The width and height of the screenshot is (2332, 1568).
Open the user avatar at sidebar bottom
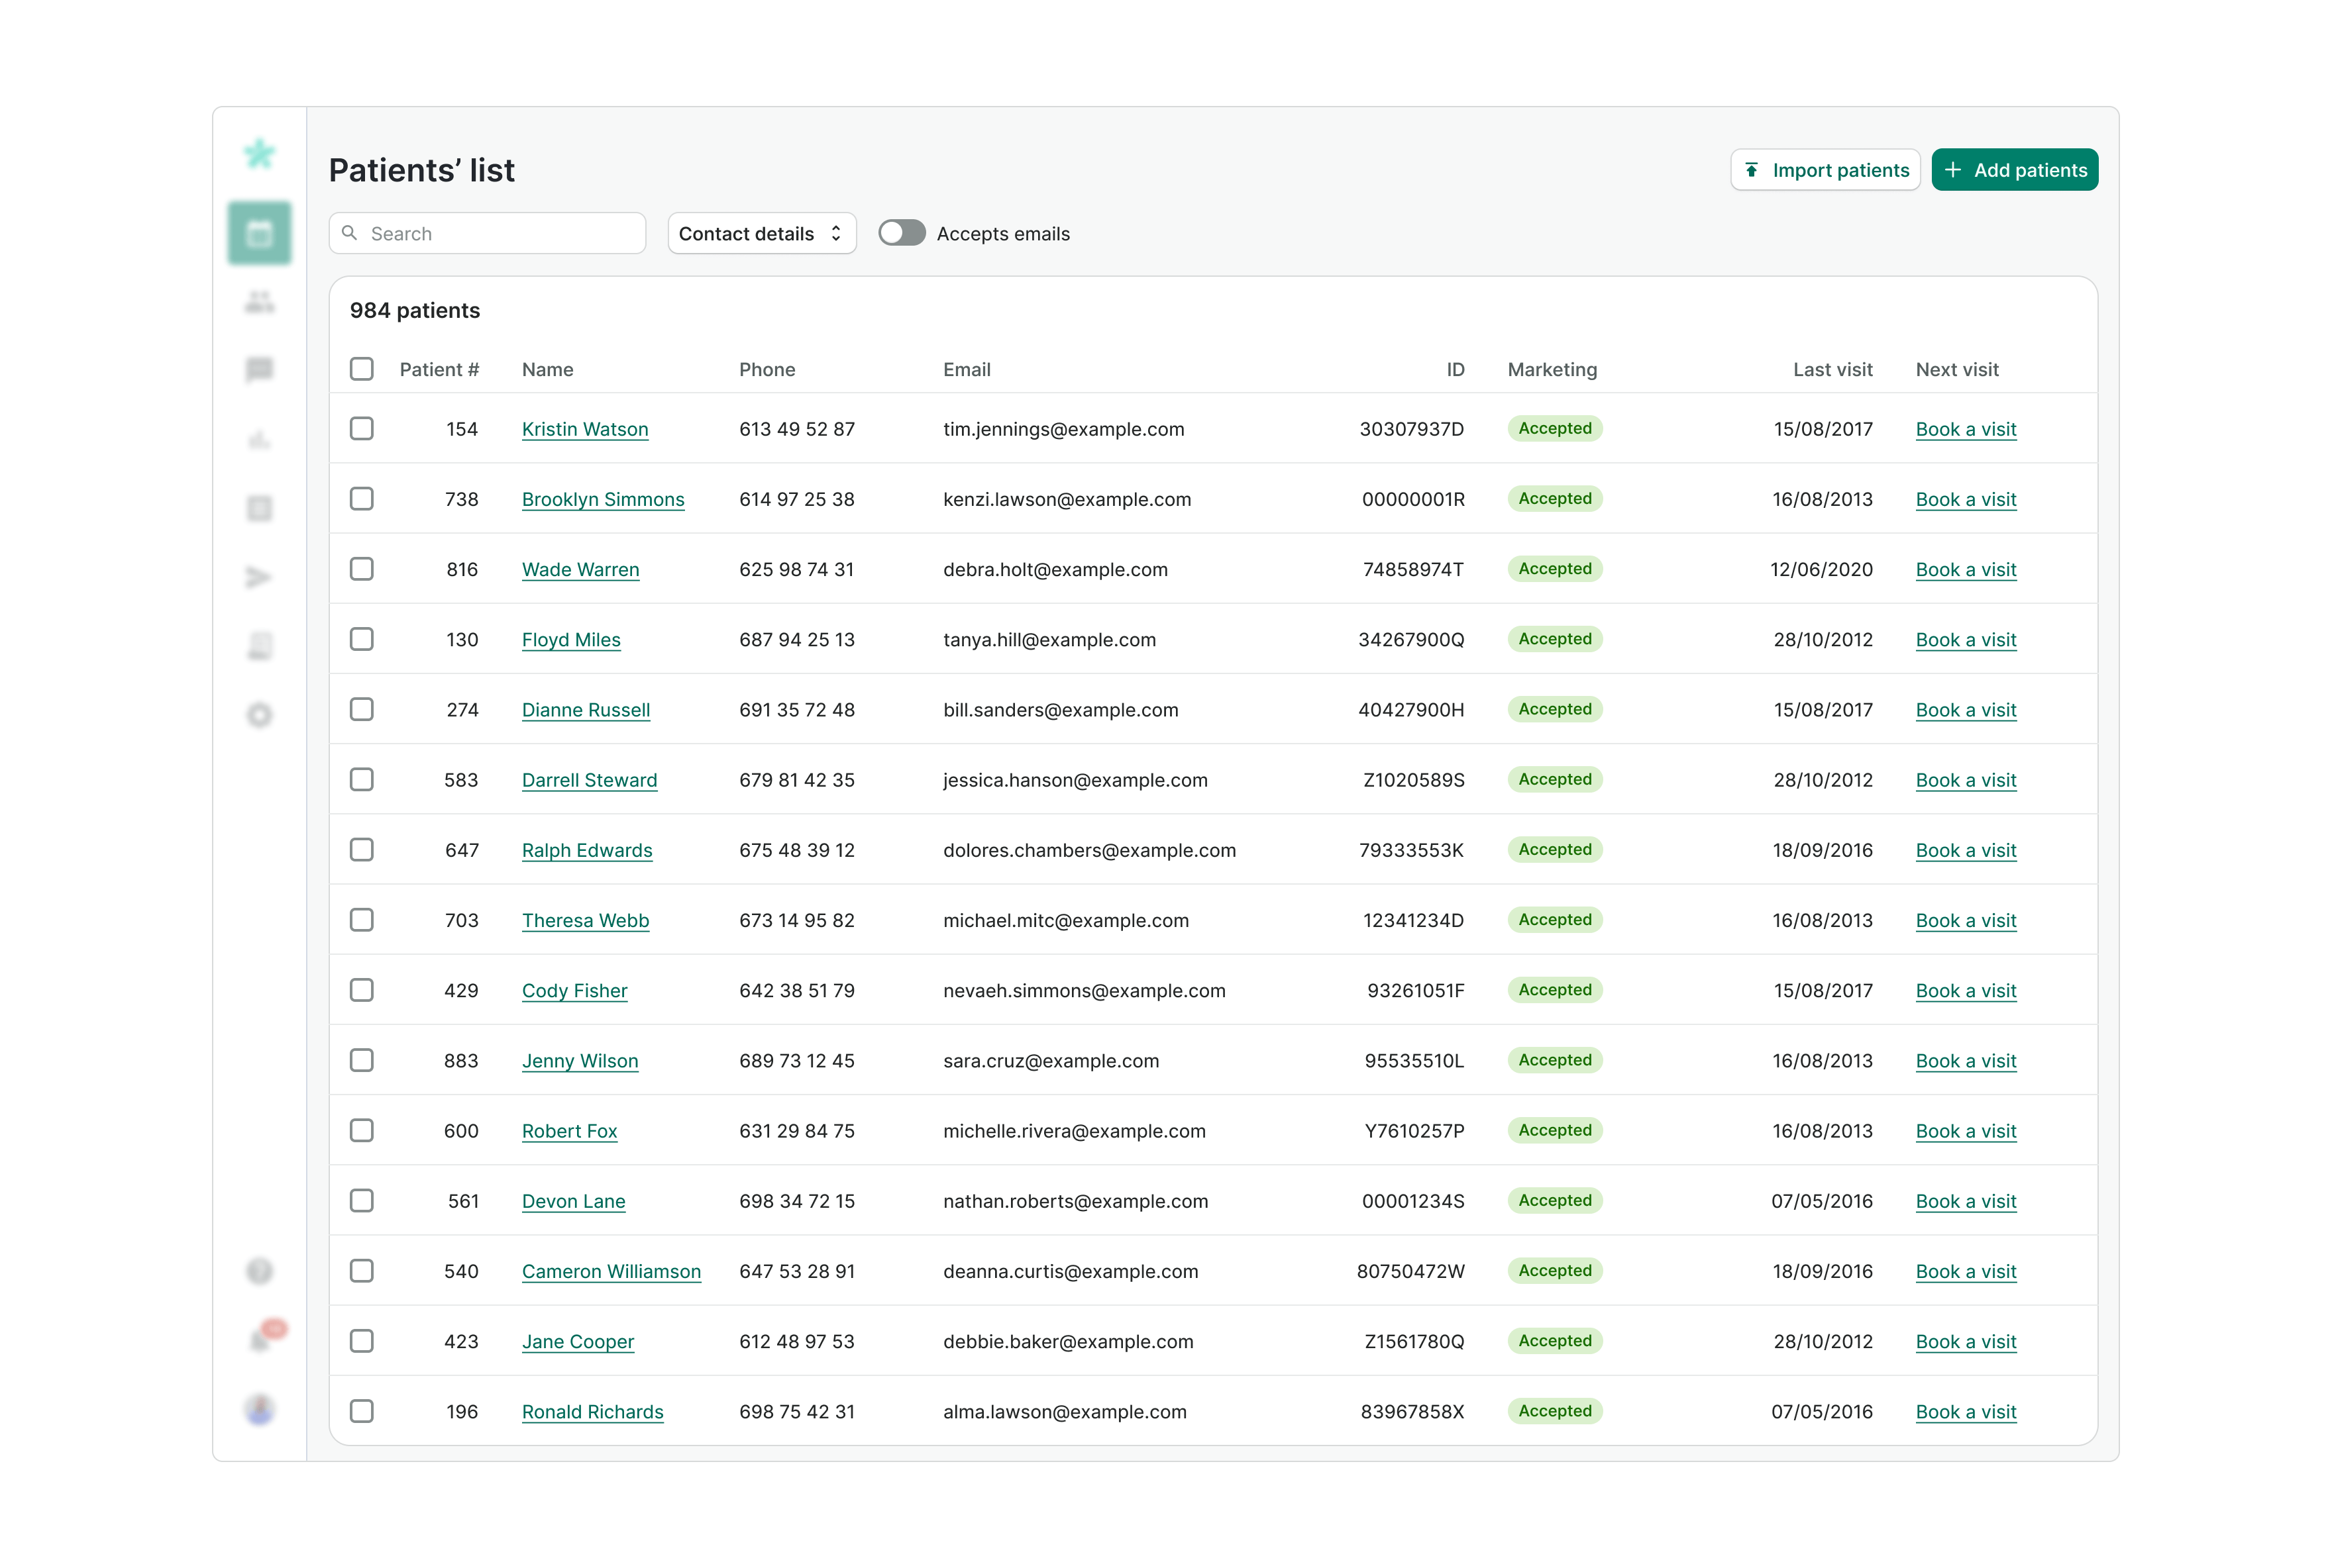259,1409
